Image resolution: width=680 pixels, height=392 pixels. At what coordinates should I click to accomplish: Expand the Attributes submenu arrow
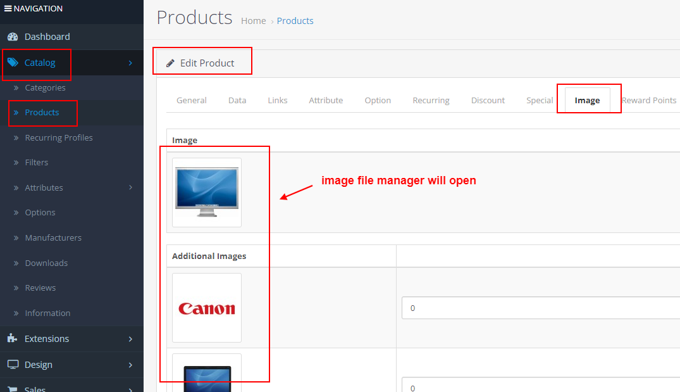click(132, 187)
